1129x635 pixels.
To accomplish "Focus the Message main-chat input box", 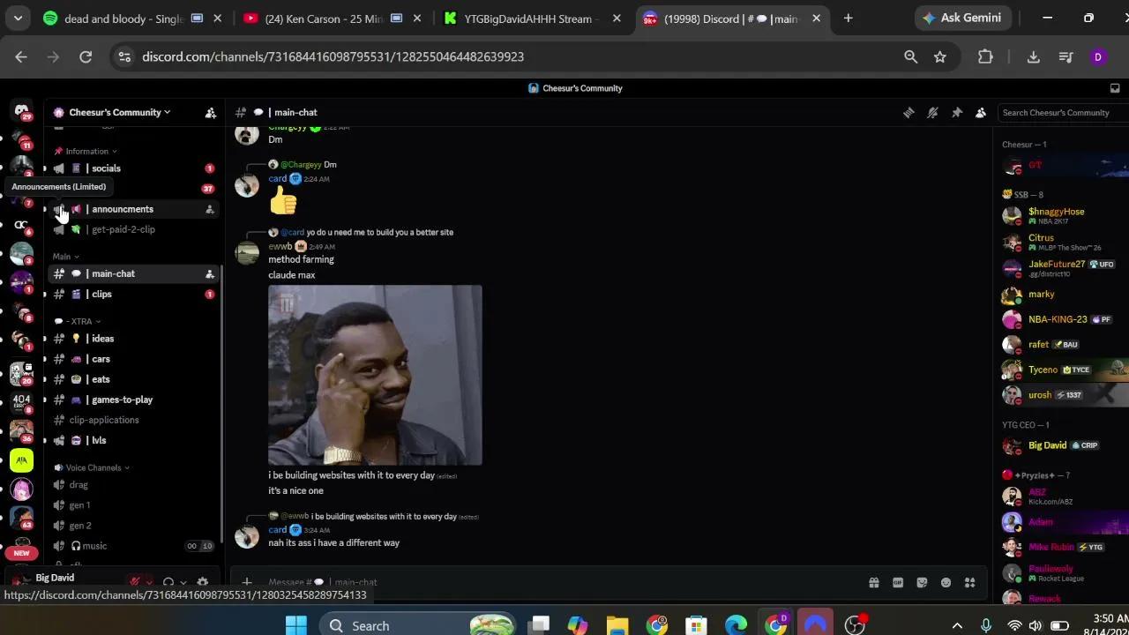I will (x=556, y=582).
